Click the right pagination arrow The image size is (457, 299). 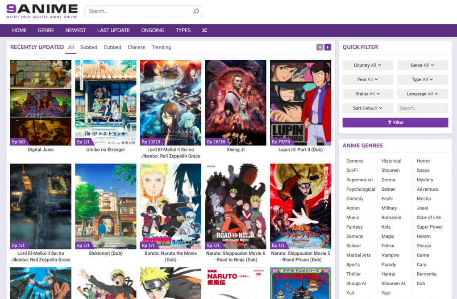click(328, 47)
